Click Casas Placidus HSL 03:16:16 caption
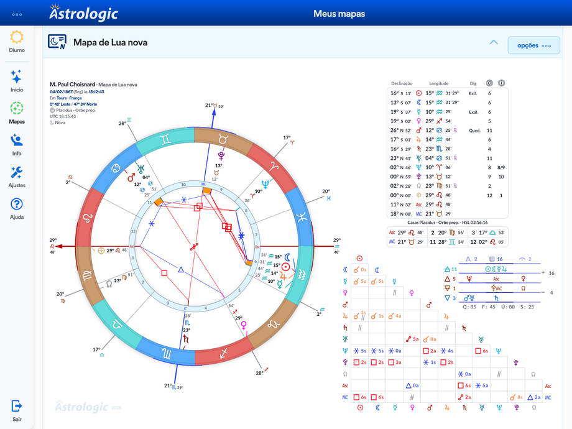Screen dimensions: 572x429 [448, 223]
